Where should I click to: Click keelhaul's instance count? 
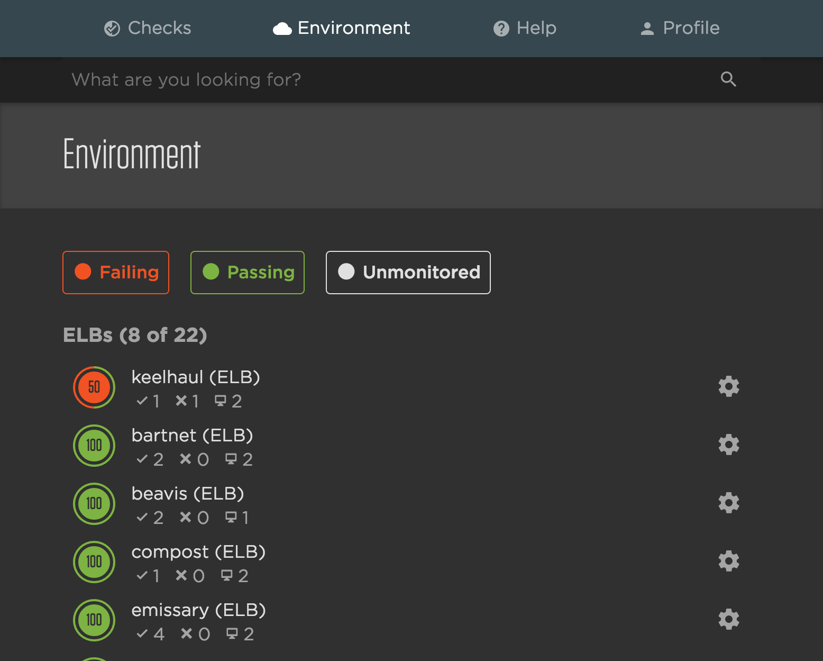click(228, 401)
